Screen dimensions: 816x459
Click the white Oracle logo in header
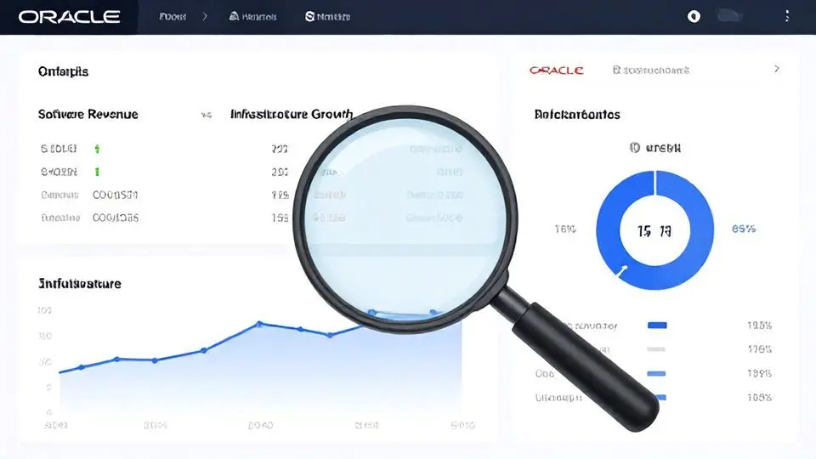coord(69,17)
